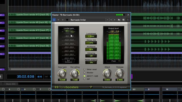This screenshot has height=102, width=182.
Task: Click the 0.400s release value
Action: (x=120, y=80)
